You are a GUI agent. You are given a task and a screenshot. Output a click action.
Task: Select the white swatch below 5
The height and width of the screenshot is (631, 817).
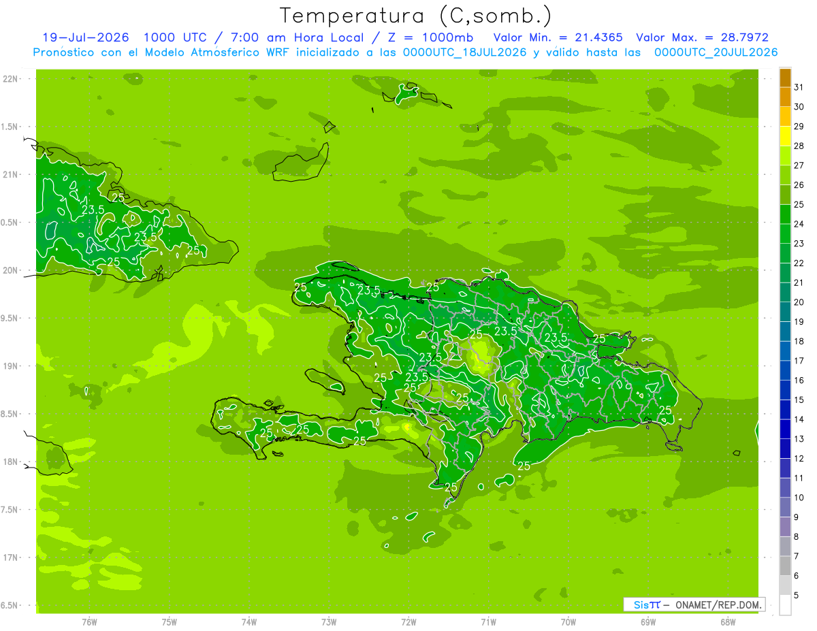(785, 605)
